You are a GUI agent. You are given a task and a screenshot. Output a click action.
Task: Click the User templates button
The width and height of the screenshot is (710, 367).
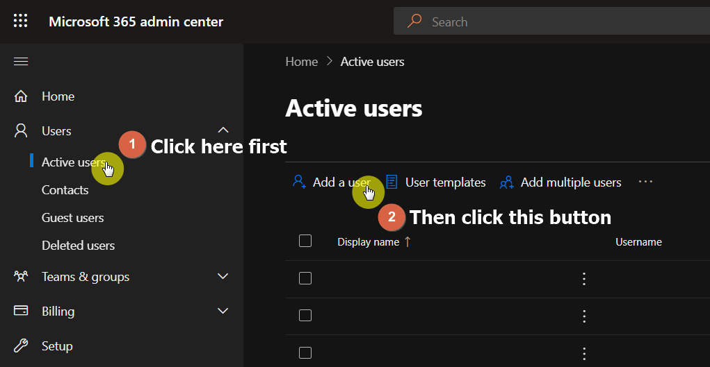click(x=436, y=182)
